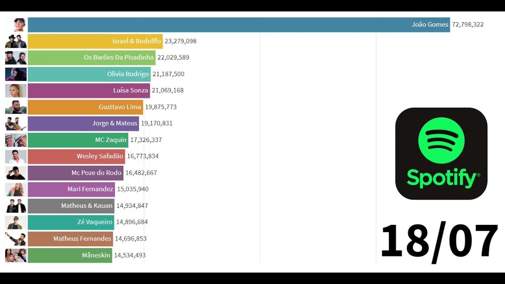Click the Matheus Fernandes bar label
This screenshot has width=505, height=284.
tap(82, 239)
